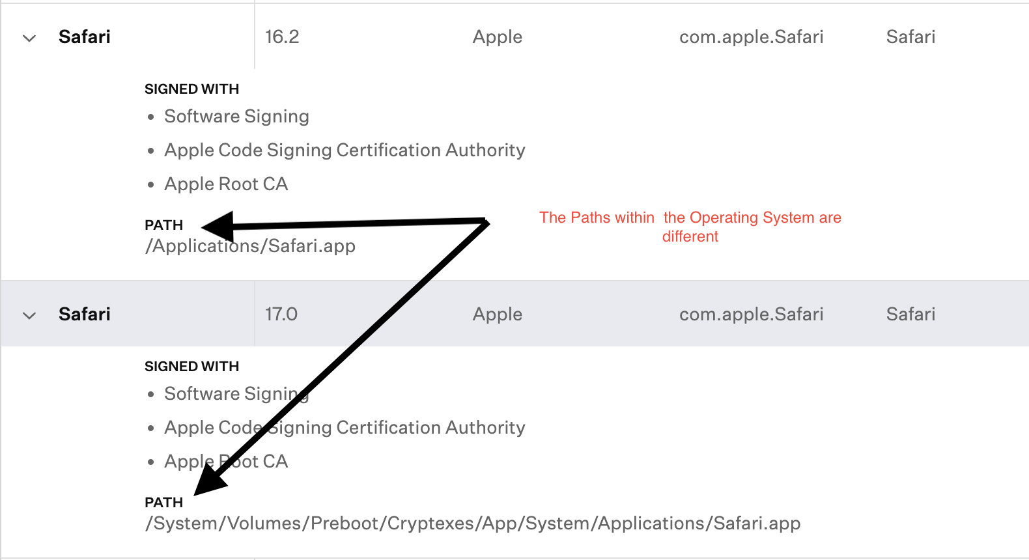Click com.apple.Safari in the 17.0 row
Viewport: 1029px width, 560px height.
click(x=751, y=315)
